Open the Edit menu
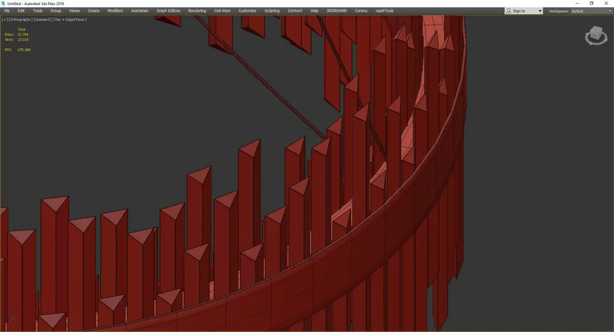 point(21,11)
